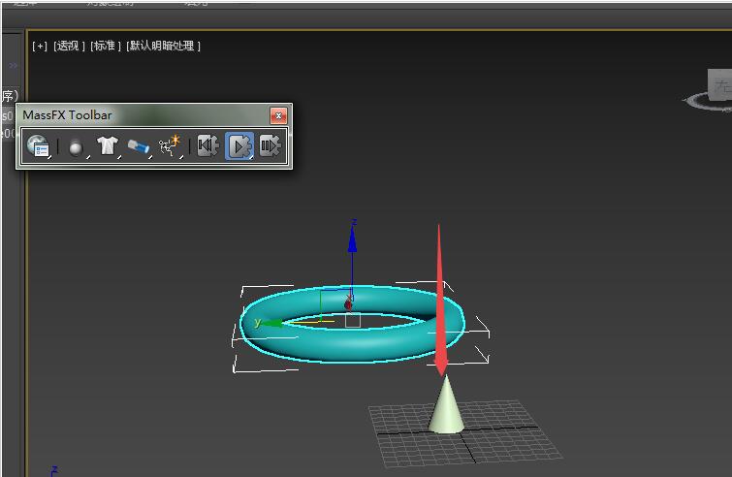The height and width of the screenshot is (477, 732).
Task: Apply mCloth modifier with shirt icon
Action: [107, 146]
